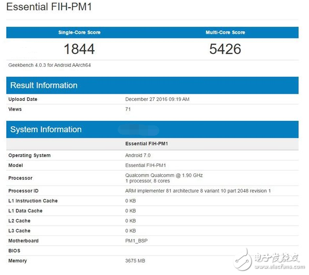The image size is (309, 275).
Task: Select the ARM implementer Processor ID value
Action: point(198,191)
